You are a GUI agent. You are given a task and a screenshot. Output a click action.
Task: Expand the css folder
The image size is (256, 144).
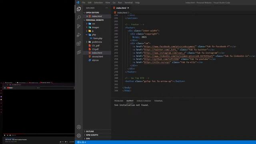tap(87, 24)
